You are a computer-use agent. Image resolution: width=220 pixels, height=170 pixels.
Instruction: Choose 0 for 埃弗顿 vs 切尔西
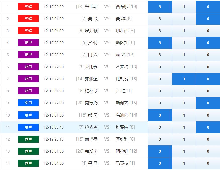(x=208, y=31)
